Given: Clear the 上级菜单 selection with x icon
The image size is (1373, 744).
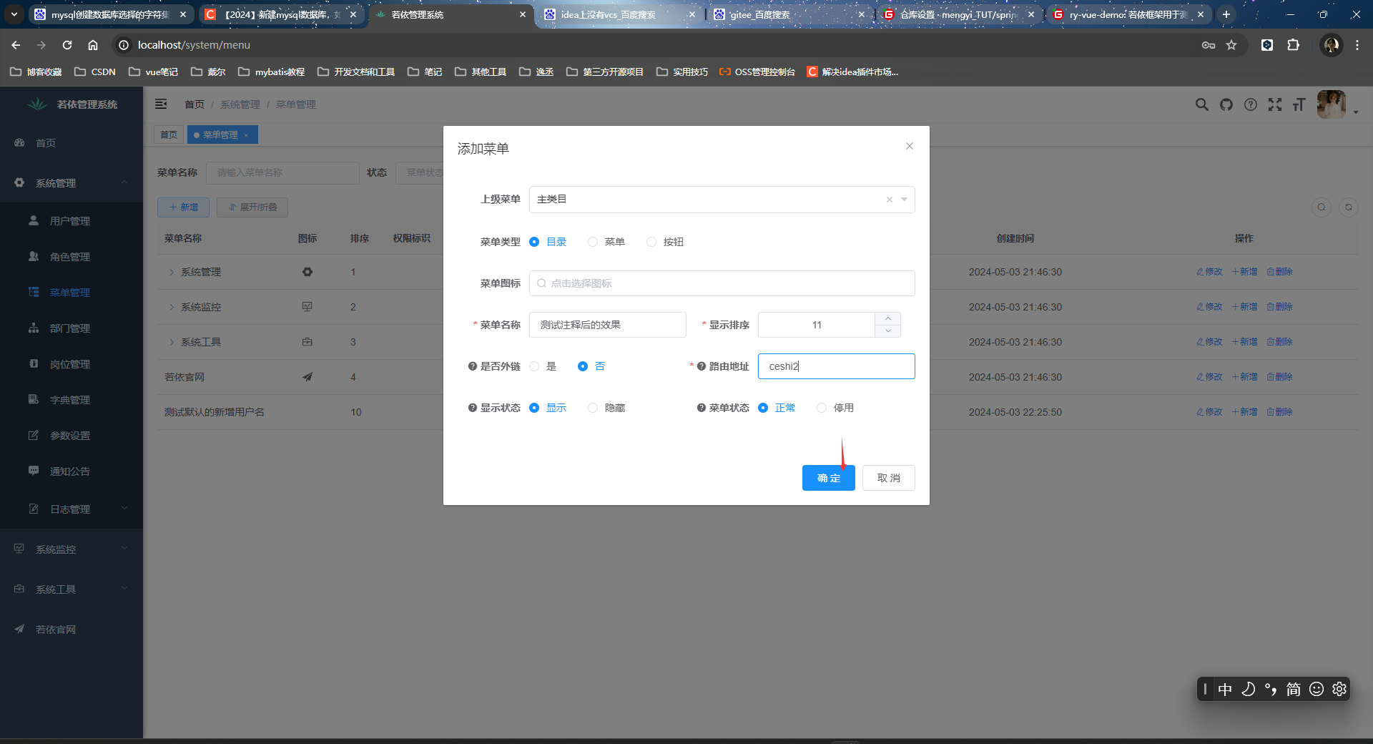Looking at the screenshot, I should 890,200.
